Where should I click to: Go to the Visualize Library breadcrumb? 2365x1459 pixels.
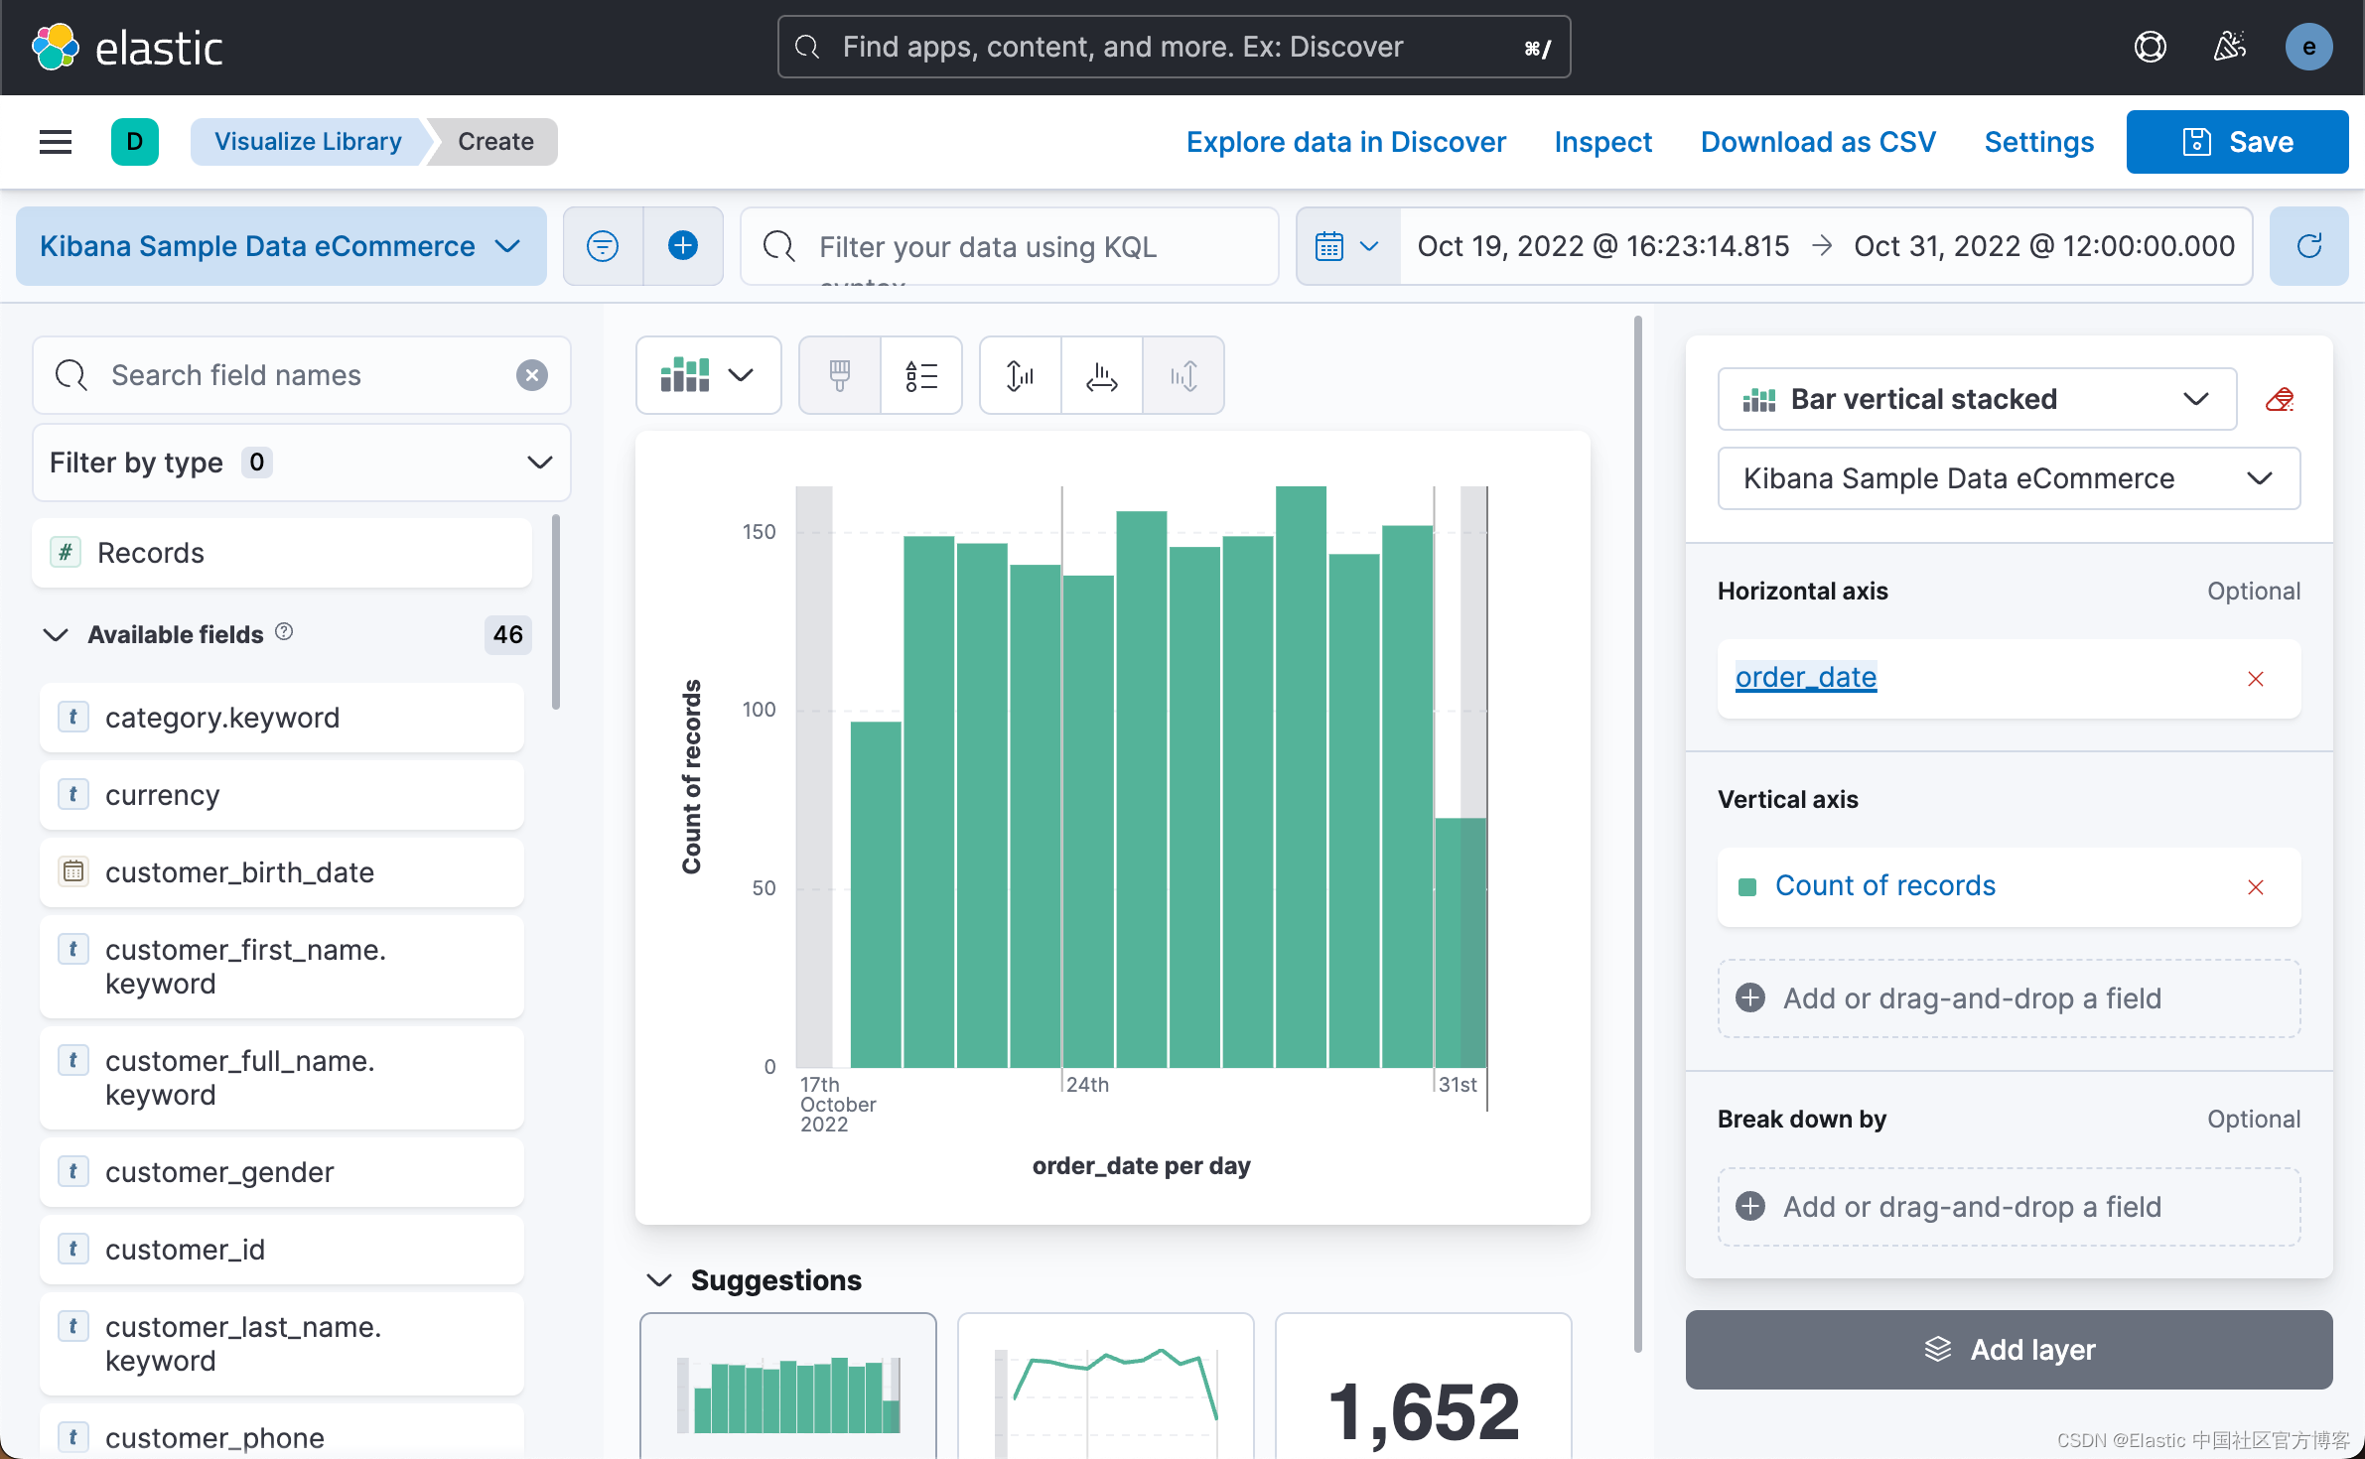click(308, 141)
